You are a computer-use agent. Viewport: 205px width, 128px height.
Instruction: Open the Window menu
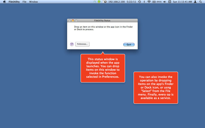[34, 2]
